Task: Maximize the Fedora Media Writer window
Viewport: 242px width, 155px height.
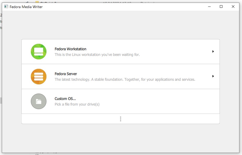Action: 221,7
